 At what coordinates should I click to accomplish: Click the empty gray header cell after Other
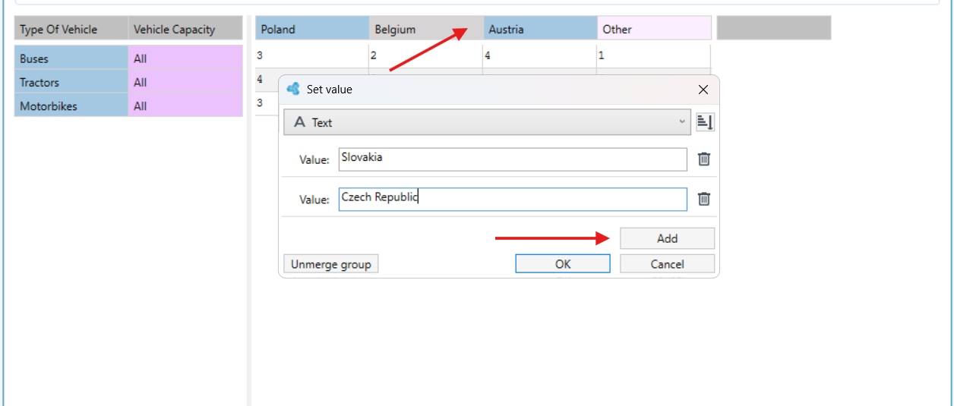pos(774,28)
